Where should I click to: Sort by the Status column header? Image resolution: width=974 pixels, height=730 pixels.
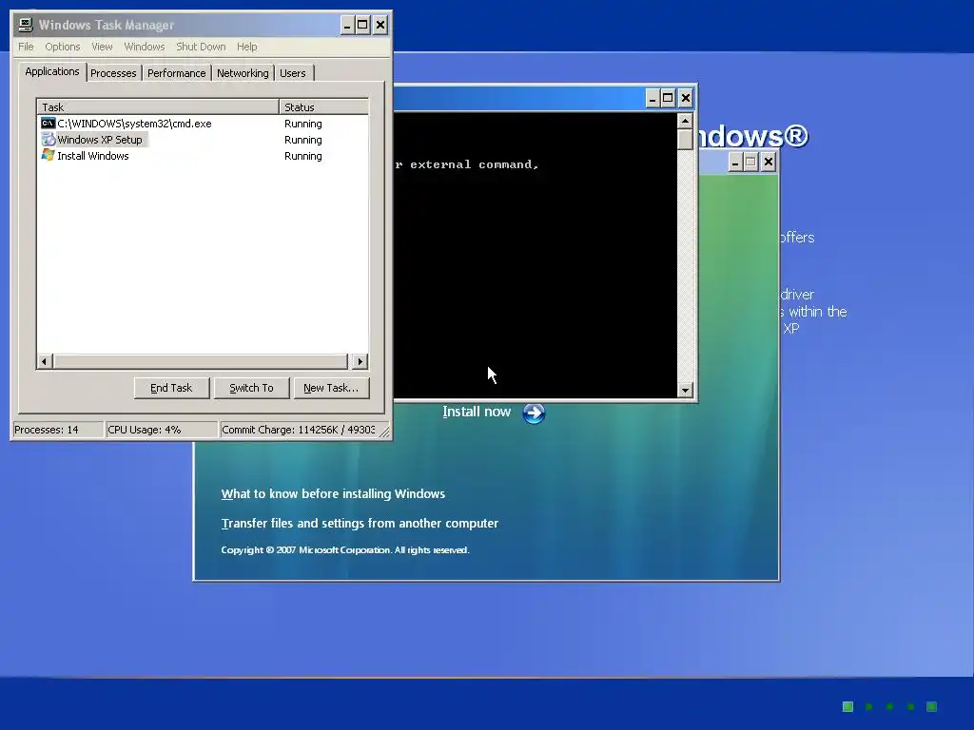(x=323, y=106)
